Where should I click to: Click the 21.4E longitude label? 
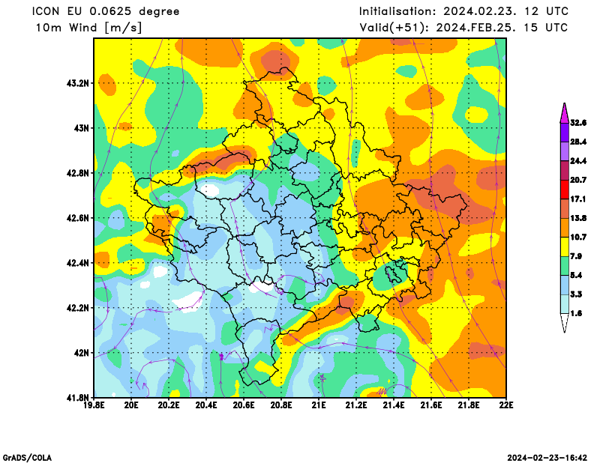click(x=394, y=405)
